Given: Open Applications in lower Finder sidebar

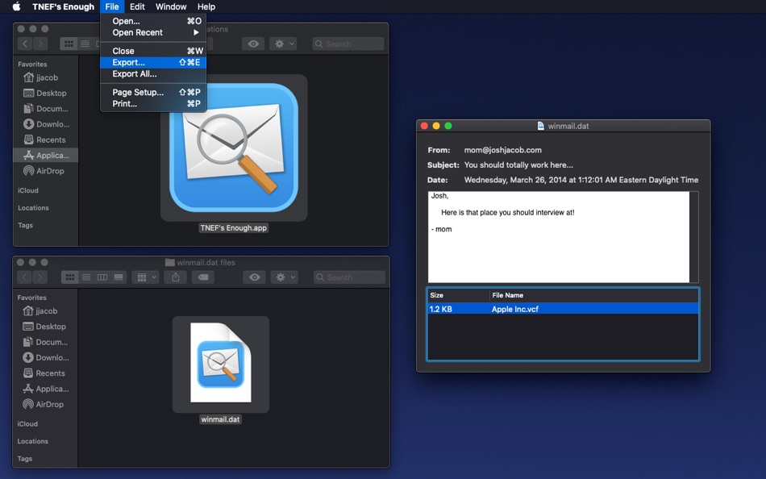Looking at the screenshot, I should click(45, 389).
